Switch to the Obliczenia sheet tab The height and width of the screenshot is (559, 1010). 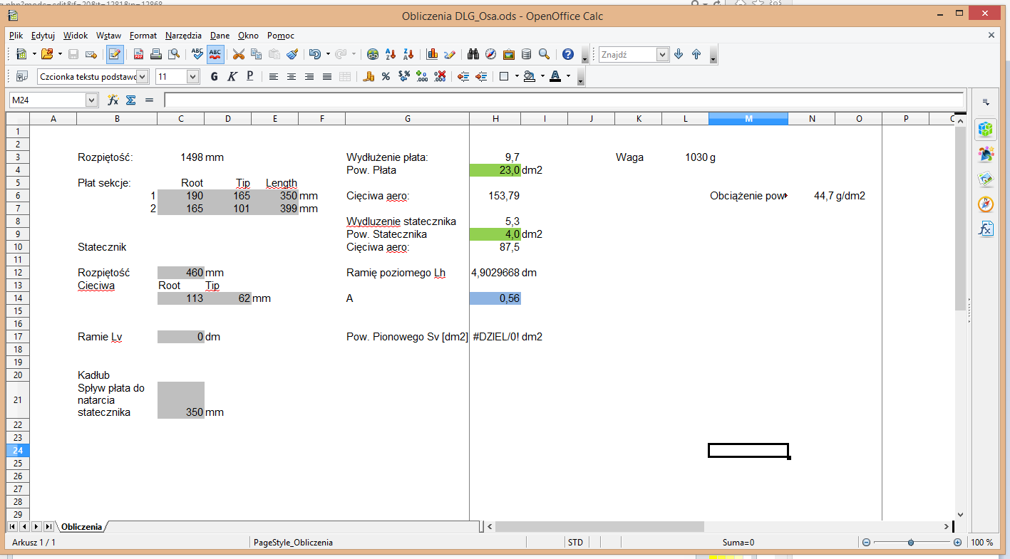pyautogui.click(x=81, y=527)
